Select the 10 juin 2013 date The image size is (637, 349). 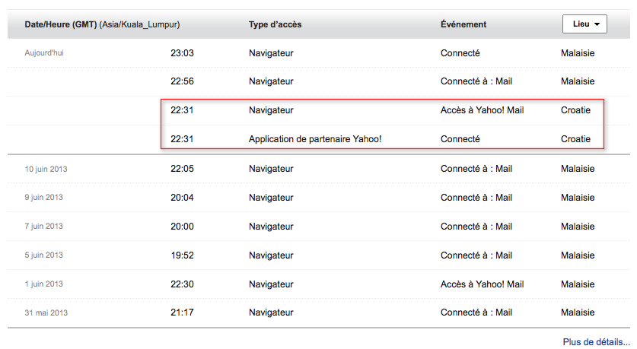pyautogui.click(x=46, y=169)
